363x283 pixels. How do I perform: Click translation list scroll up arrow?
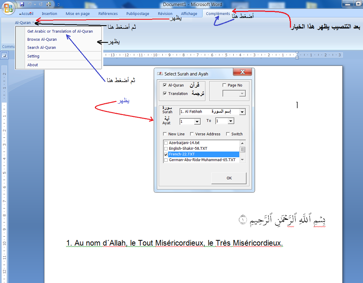coord(242,143)
